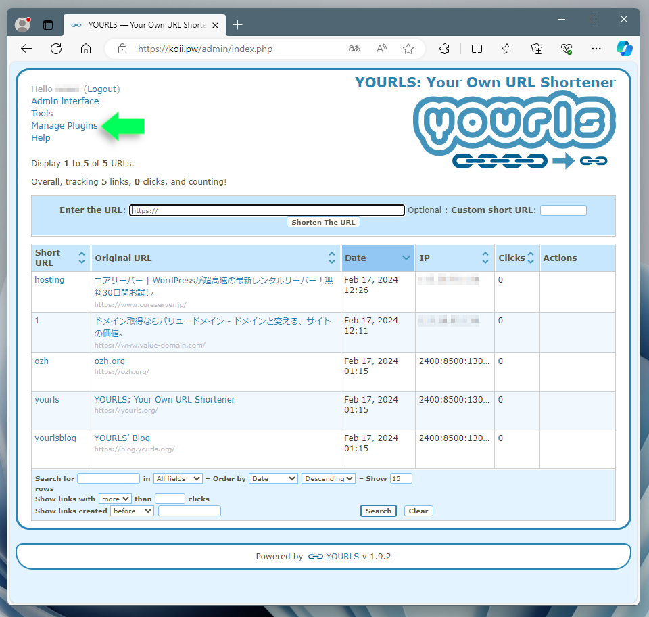Start the Read aloud icon in address bar
The image size is (649, 617).
click(381, 49)
